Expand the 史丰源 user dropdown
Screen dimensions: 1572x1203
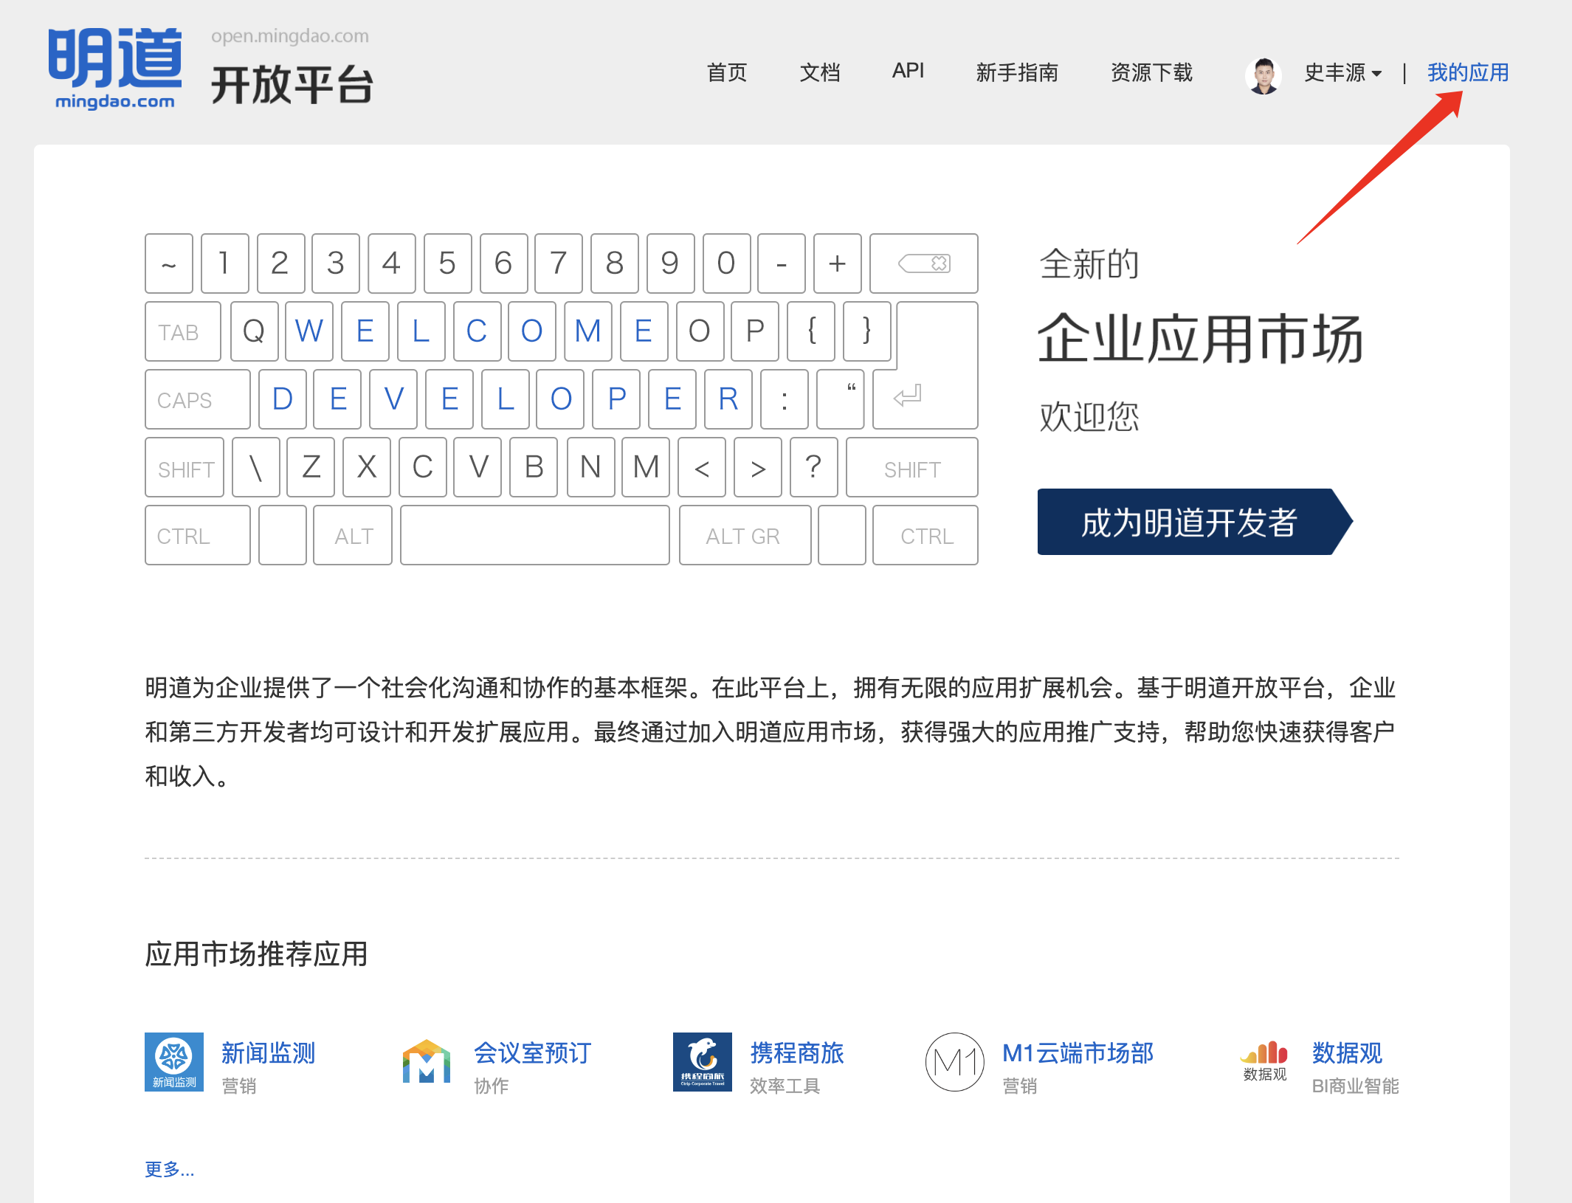[x=1342, y=73]
